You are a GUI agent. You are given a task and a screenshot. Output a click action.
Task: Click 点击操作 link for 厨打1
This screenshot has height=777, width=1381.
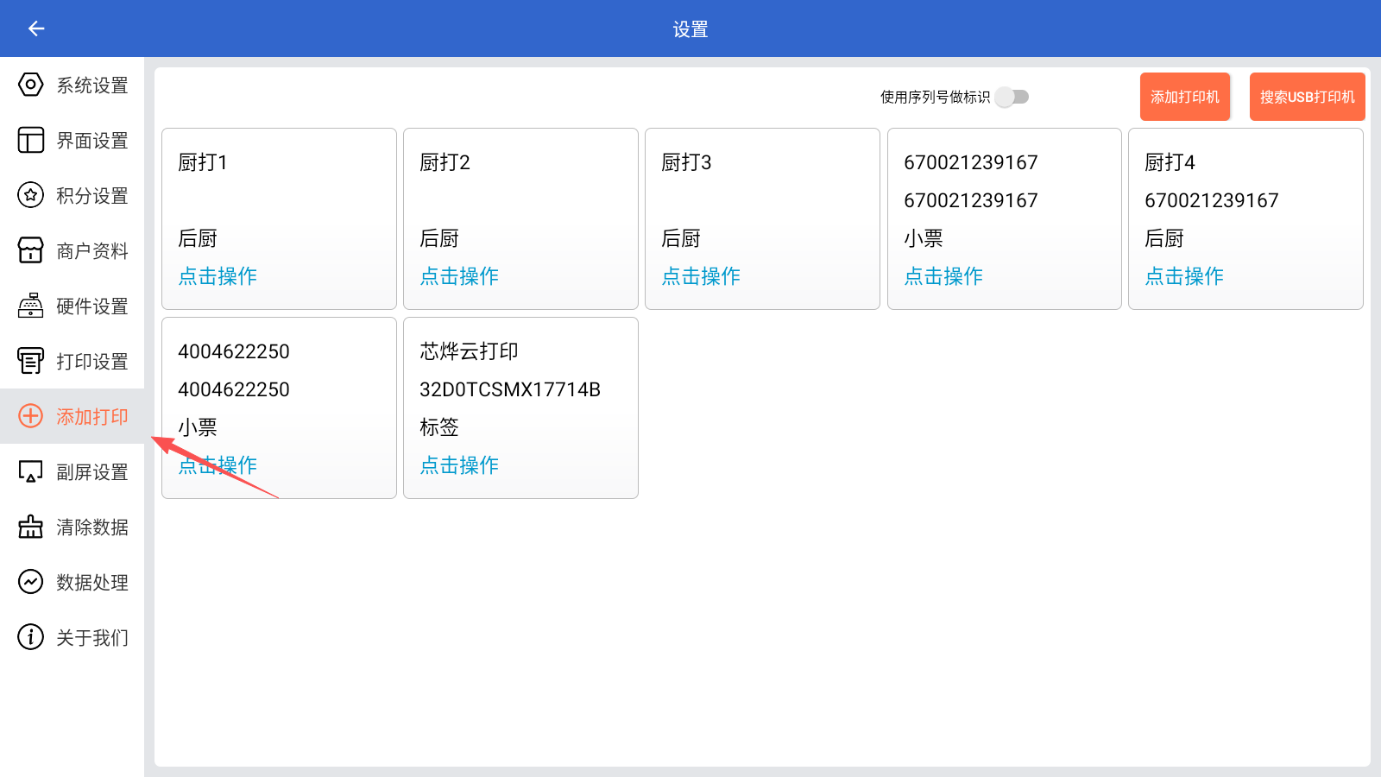point(218,276)
